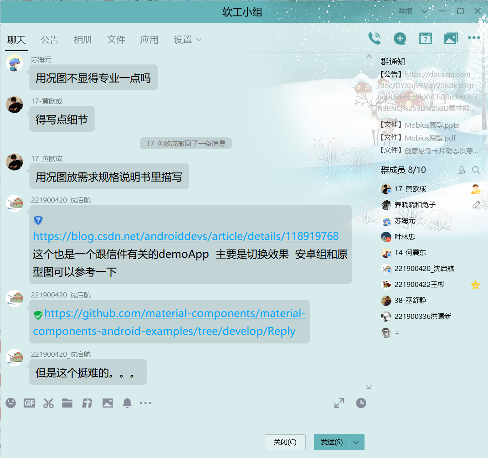The image size is (488, 458).
Task: Click the 发送(S) button
Action: (332, 442)
